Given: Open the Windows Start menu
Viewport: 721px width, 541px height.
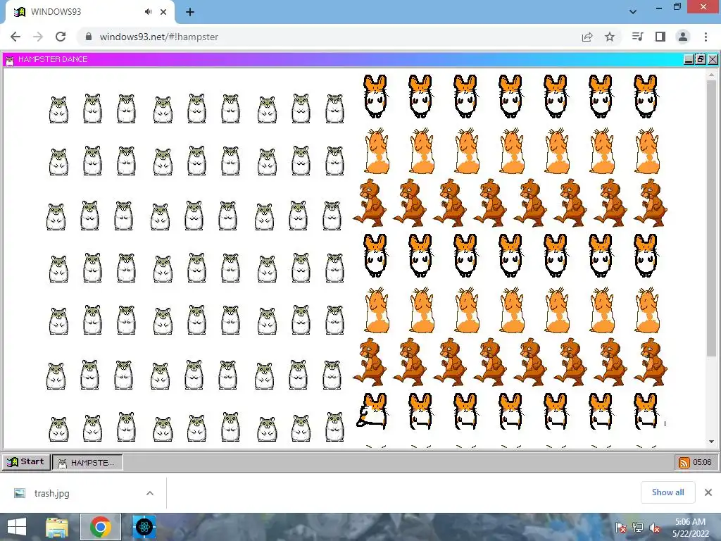Looking at the screenshot, I should pyautogui.click(x=17, y=527).
